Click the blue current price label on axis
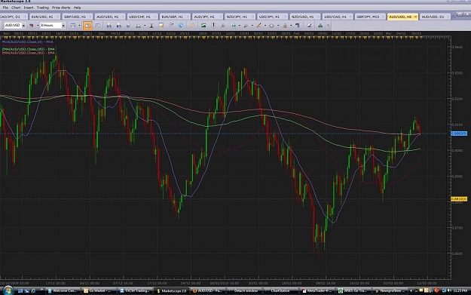This screenshot has height=295, width=471. [459, 134]
